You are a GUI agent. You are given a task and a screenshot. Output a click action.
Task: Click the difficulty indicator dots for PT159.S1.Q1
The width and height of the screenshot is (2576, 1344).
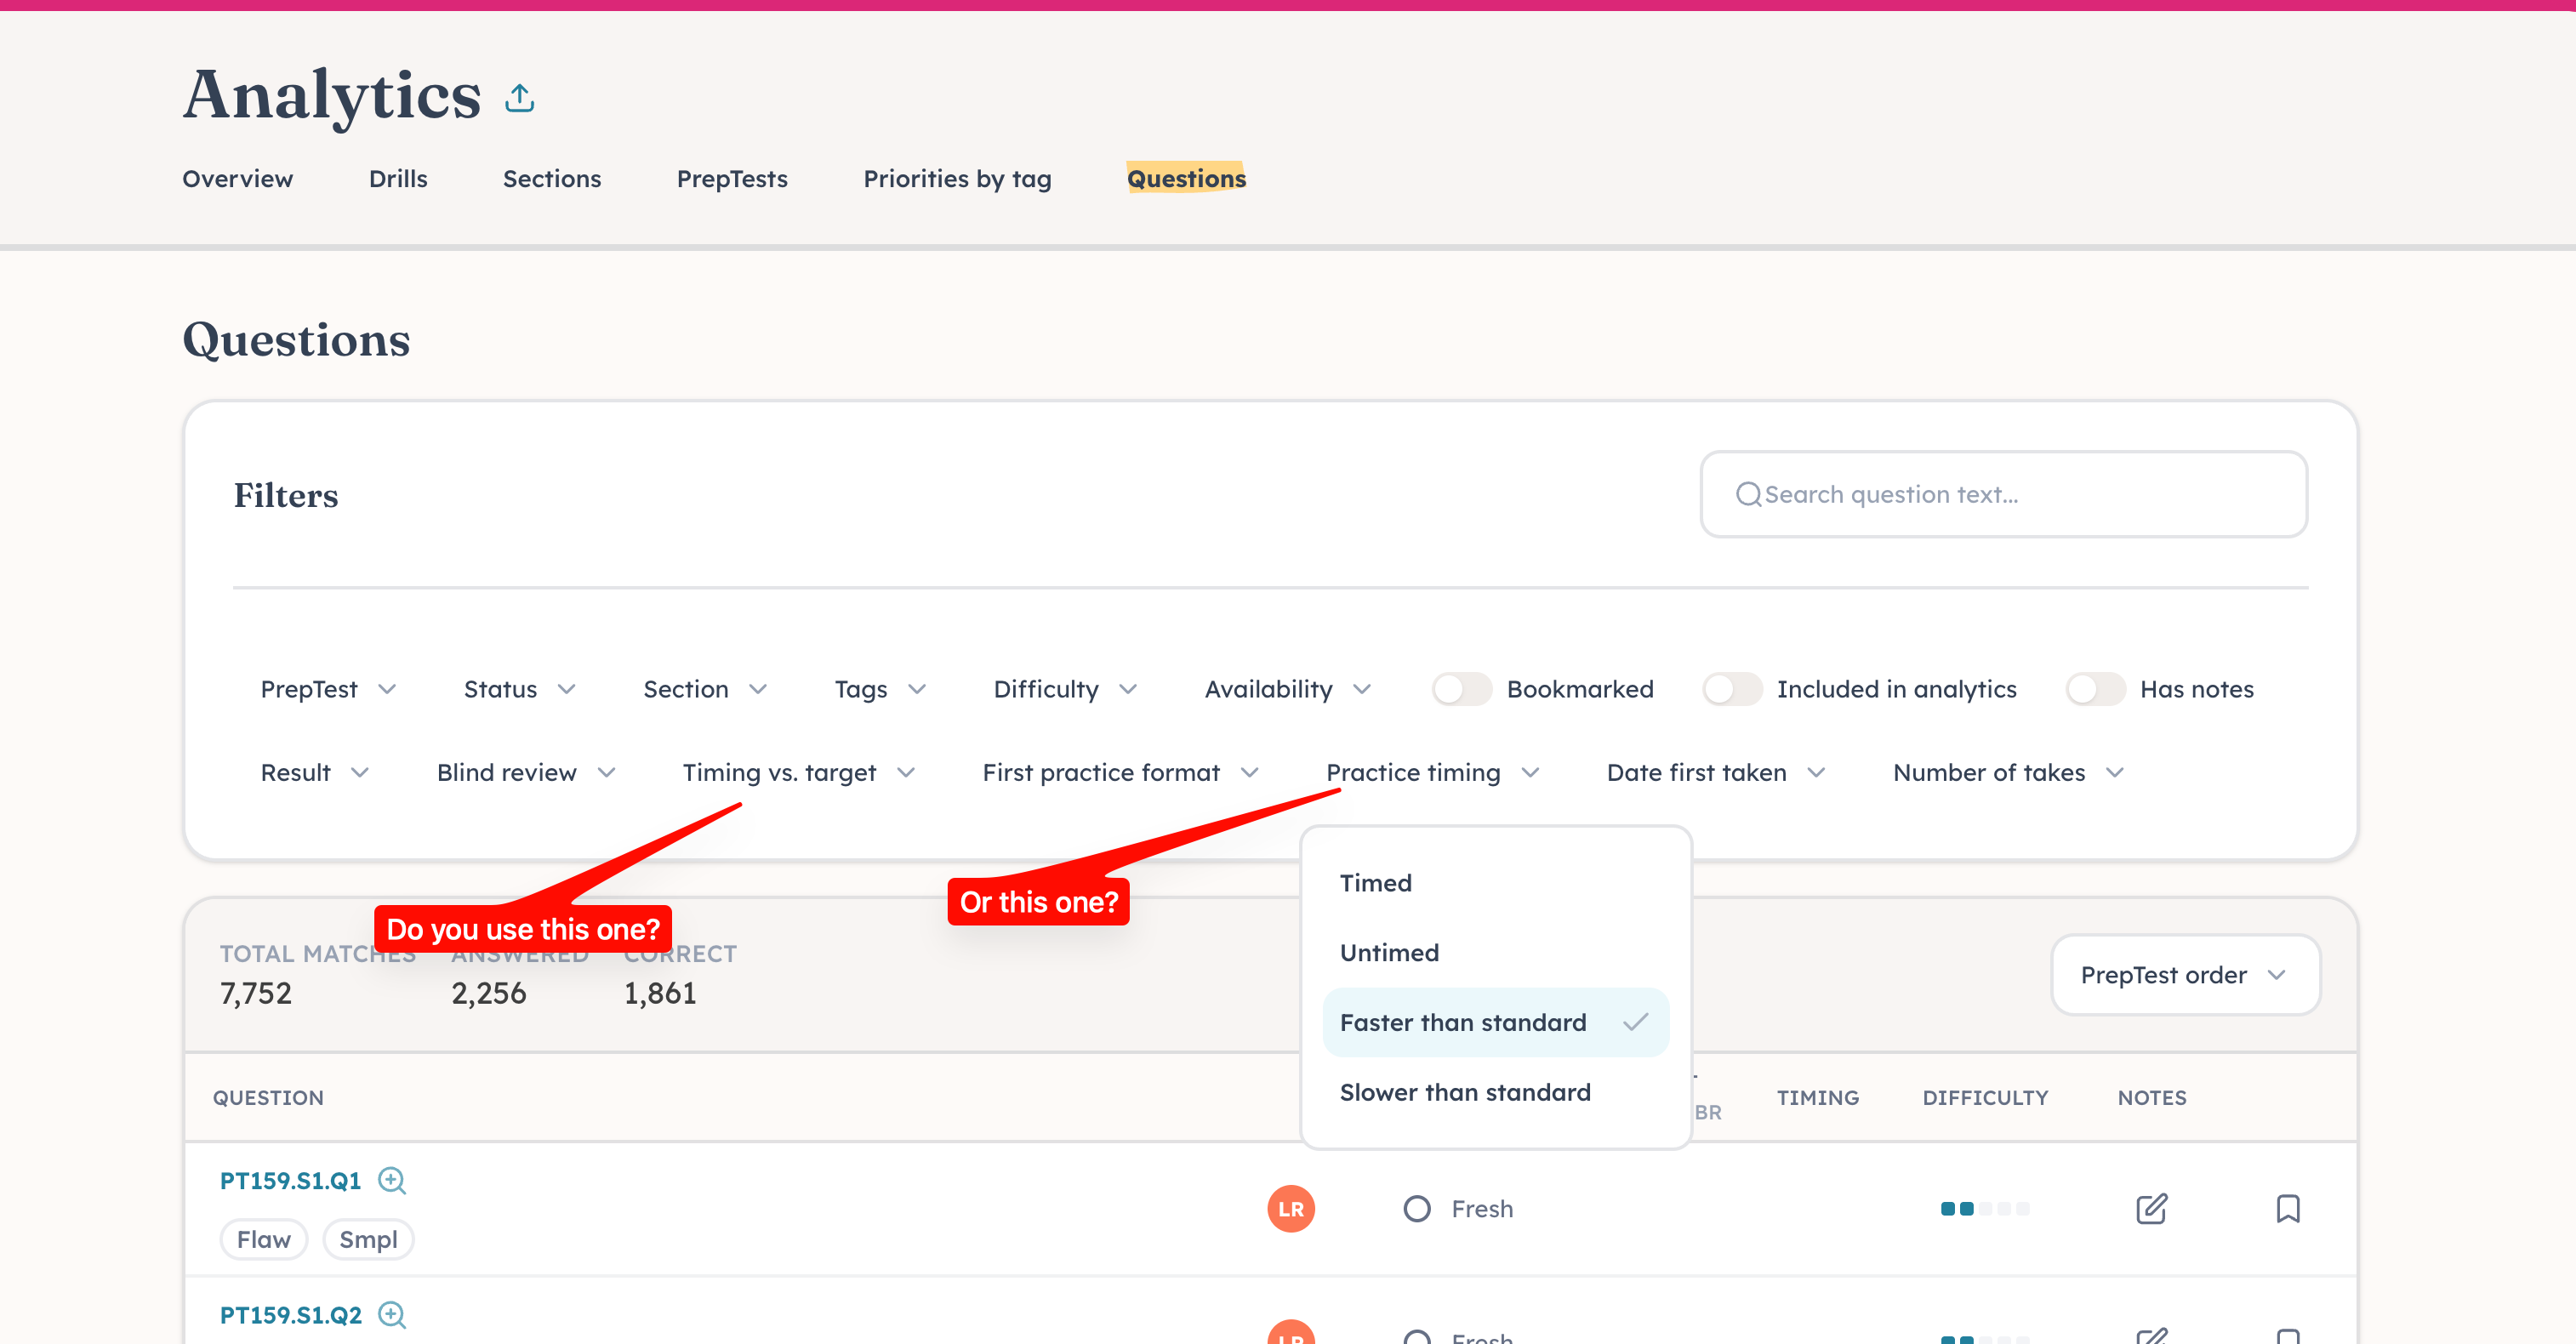tap(1985, 1209)
